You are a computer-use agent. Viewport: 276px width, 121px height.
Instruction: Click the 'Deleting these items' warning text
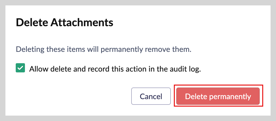pos(104,50)
